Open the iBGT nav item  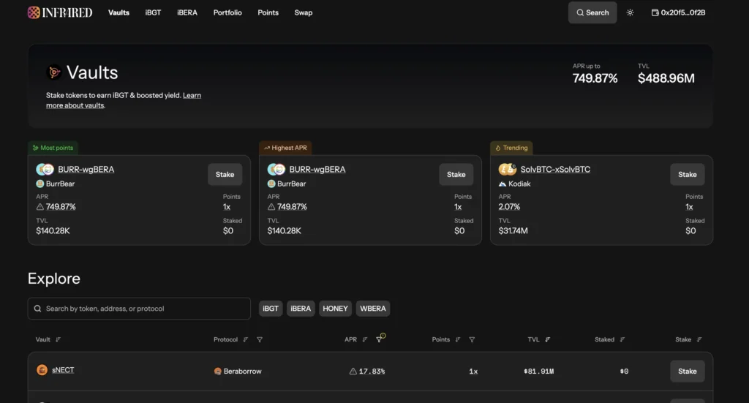click(153, 12)
